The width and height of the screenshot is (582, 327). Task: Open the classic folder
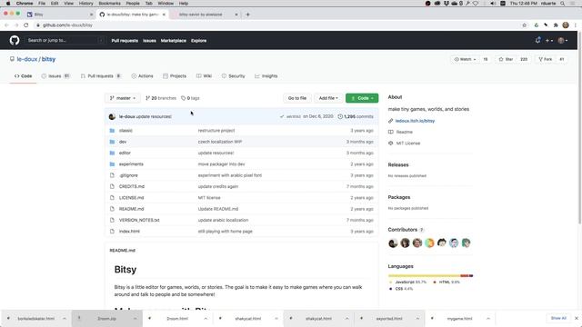[x=125, y=131]
